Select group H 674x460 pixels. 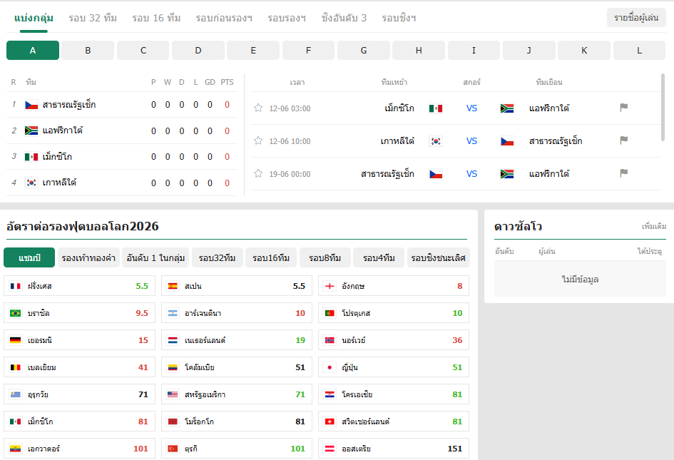(419, 51)
